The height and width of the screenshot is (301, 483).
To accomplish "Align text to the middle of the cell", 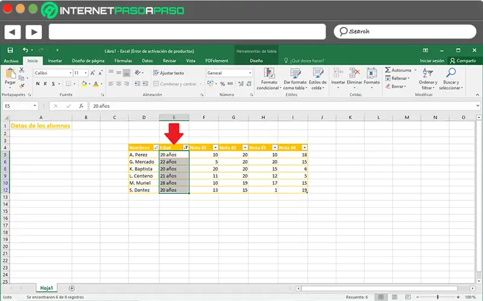I will [x=118, y=73].
